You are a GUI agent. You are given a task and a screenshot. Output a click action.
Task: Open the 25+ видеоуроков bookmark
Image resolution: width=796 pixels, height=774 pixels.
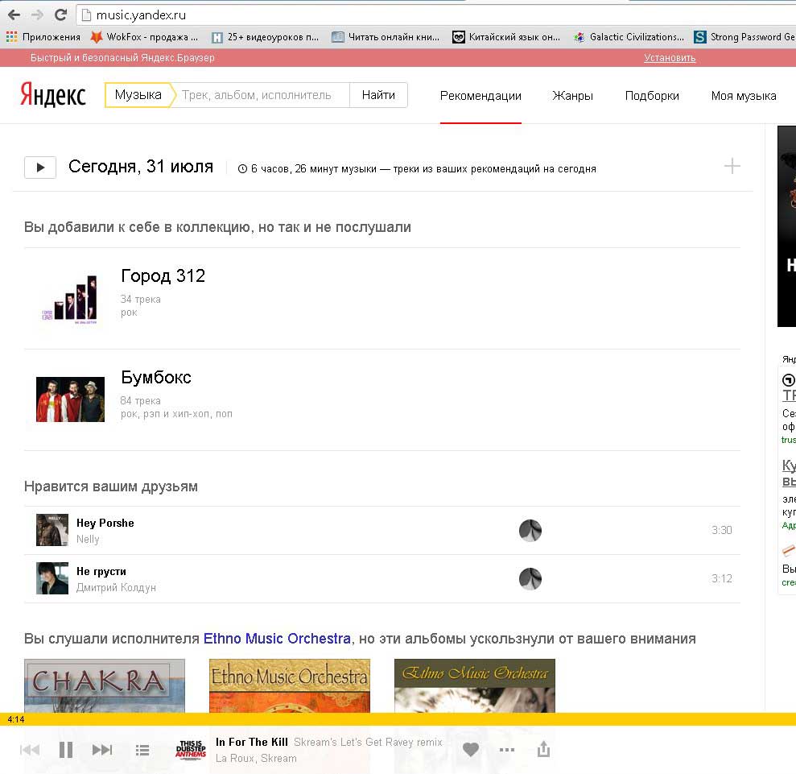pos(265,36)
